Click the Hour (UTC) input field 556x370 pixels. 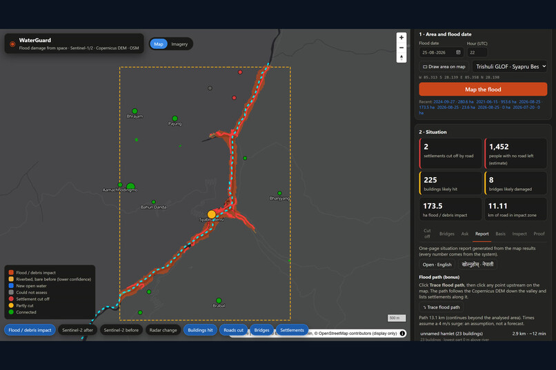[477, 52]
